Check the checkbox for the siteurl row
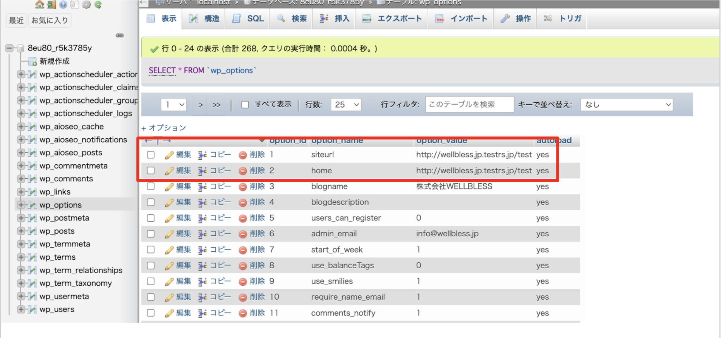The image size is (721, 338). pos(151,155)
